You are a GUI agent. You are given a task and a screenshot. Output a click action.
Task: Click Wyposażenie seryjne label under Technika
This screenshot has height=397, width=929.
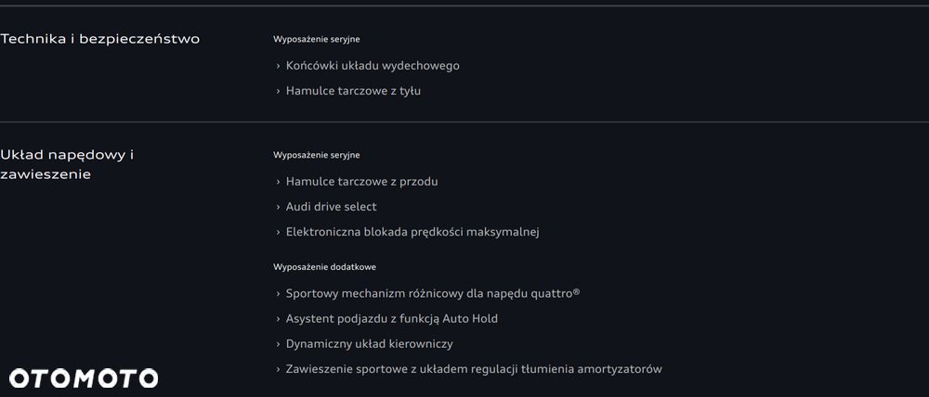click(317, 39)
